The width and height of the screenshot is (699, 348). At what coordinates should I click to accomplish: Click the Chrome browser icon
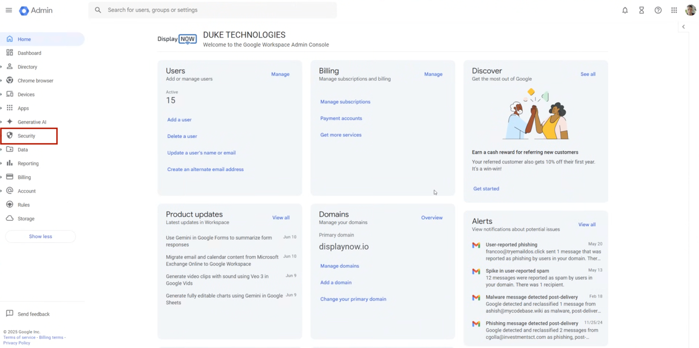pos(9,80)
